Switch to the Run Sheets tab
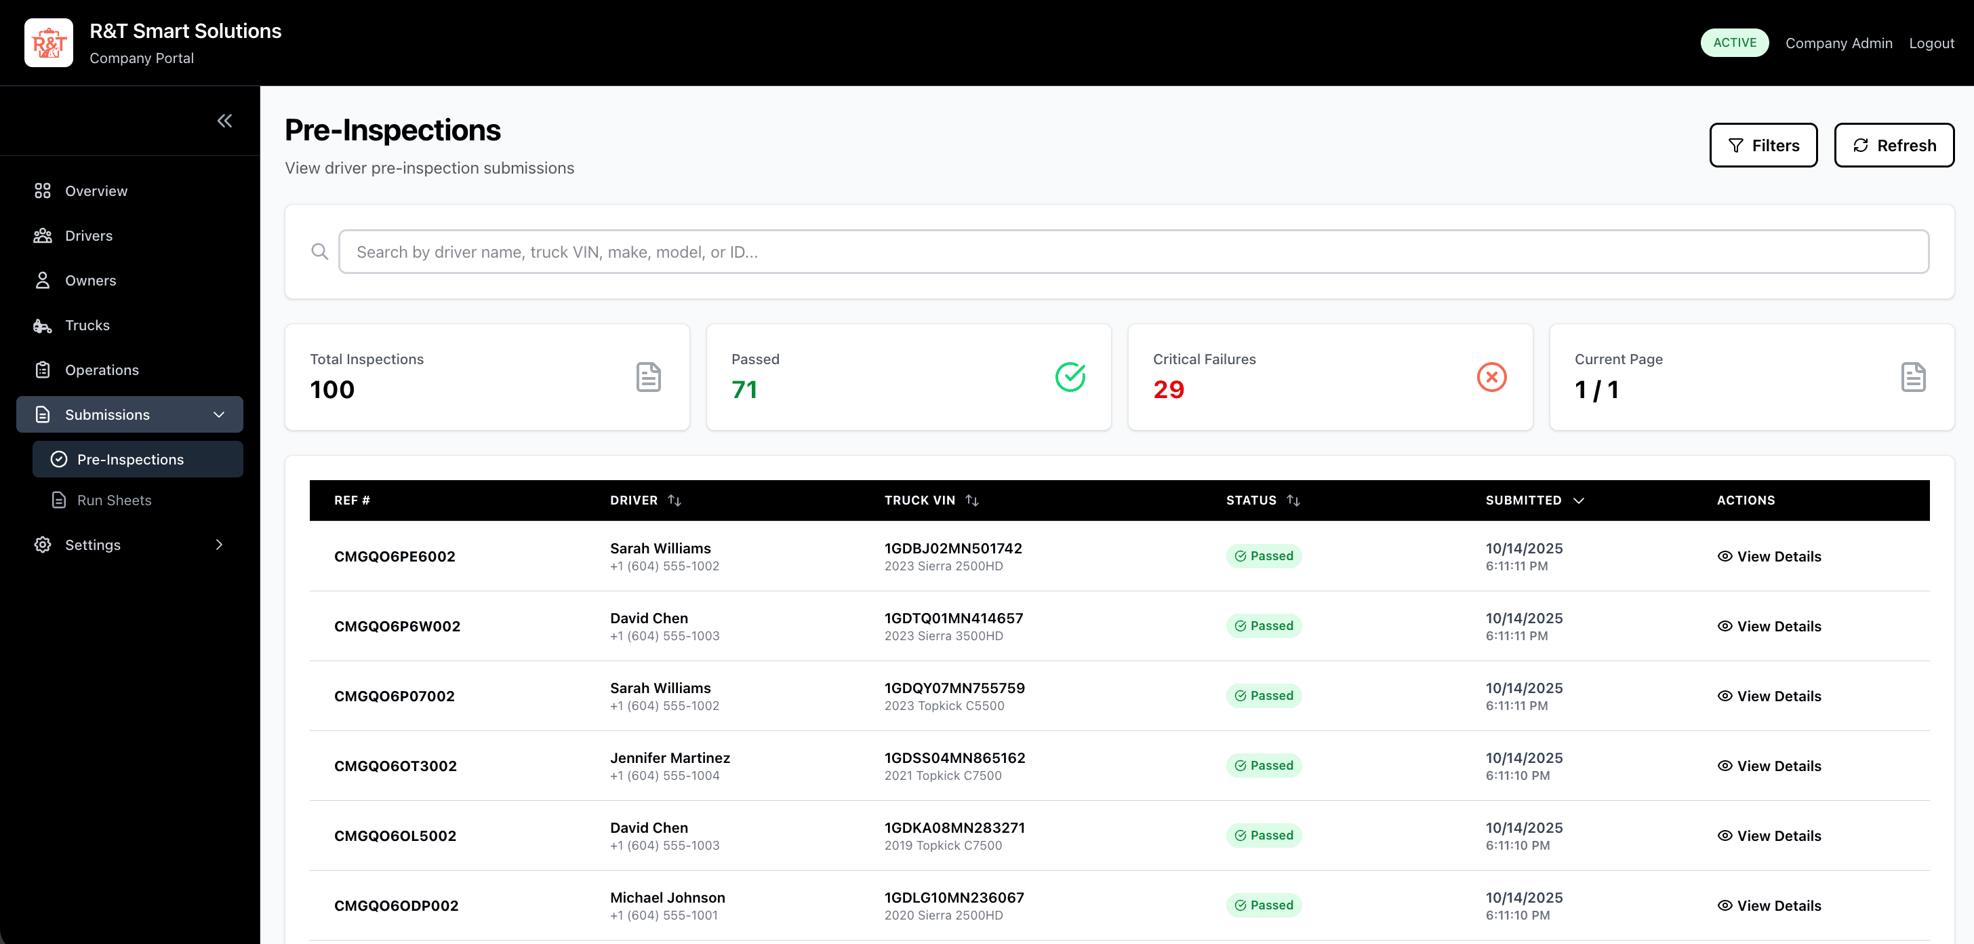The image size is (1974, 944). [114, 499]
